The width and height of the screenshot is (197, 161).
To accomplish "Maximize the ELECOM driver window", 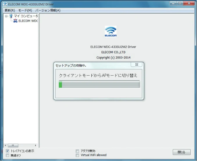I will coord(180,3).
